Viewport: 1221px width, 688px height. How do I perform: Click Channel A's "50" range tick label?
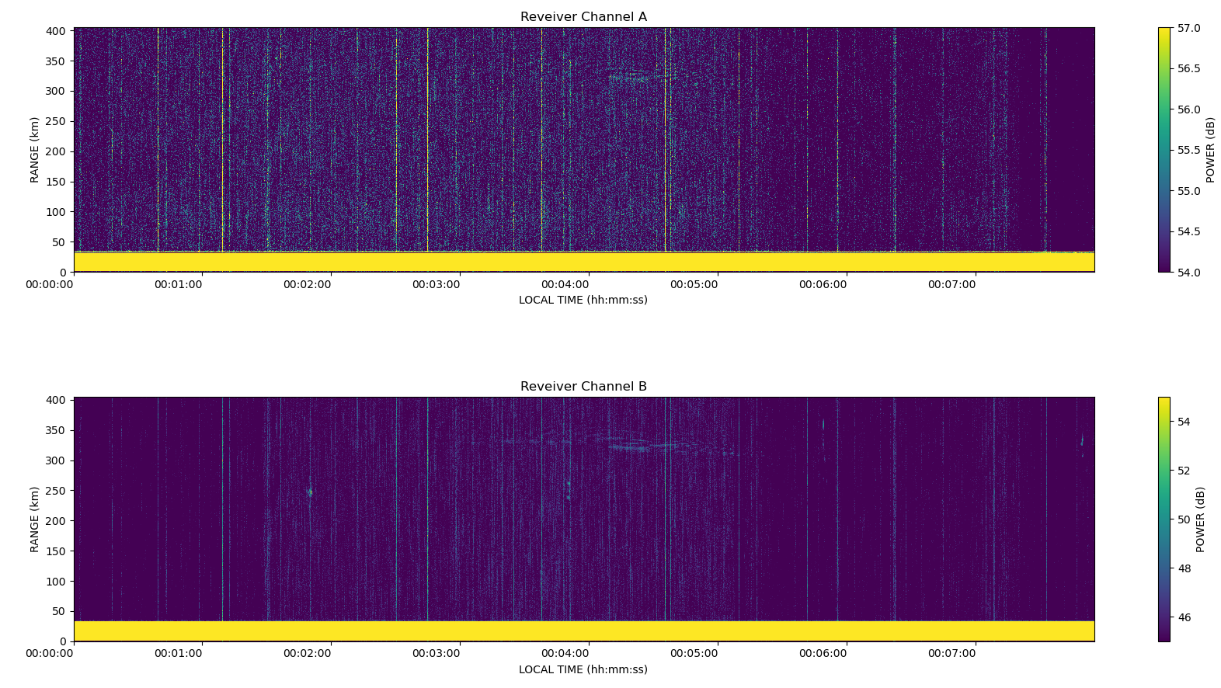[x=60, y=242]
